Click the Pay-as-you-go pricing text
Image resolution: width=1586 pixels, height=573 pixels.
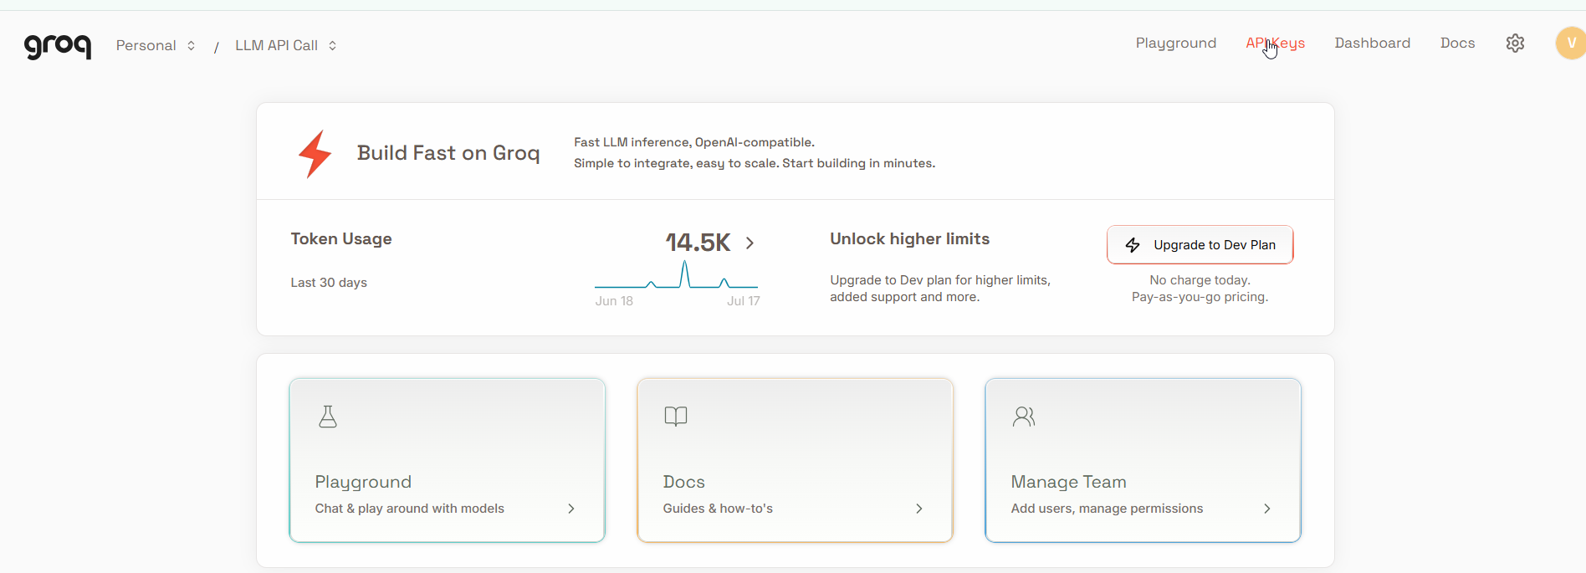(x=1200, y=297)
